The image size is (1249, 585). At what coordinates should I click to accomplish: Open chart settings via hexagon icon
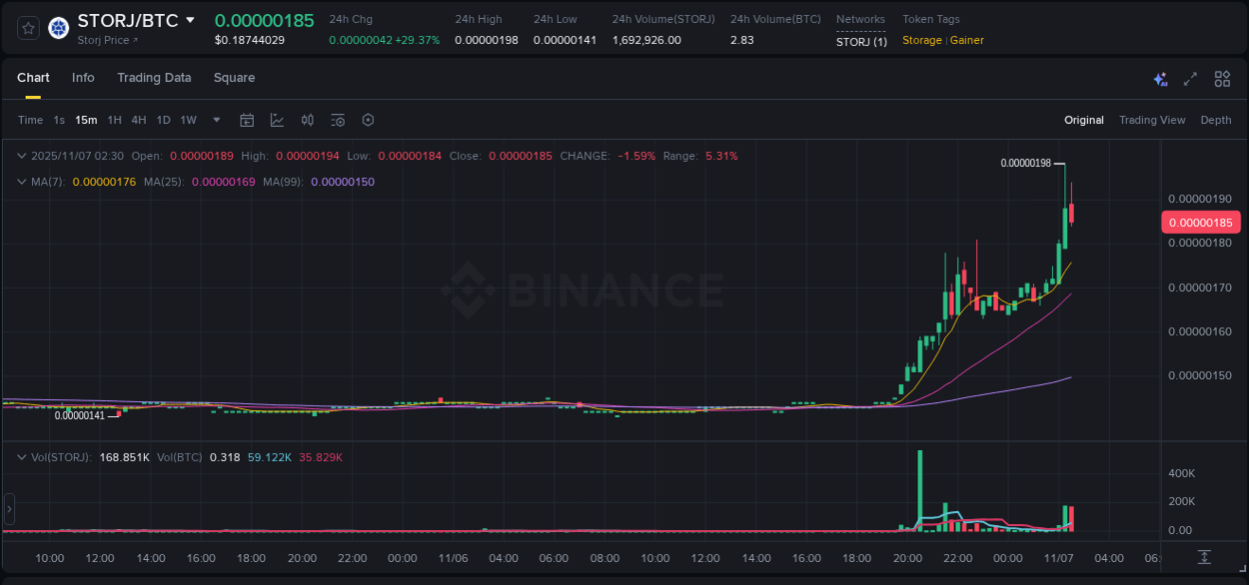point(368,119)
